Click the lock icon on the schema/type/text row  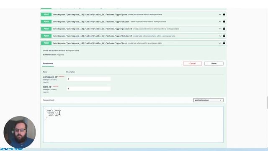(224, 43)
